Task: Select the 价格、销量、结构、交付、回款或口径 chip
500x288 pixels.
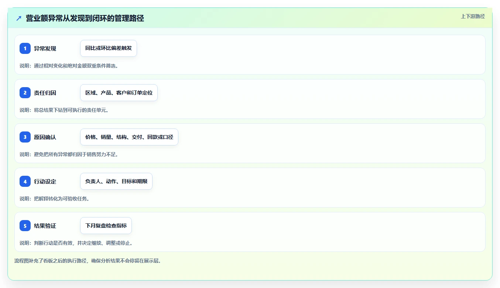Action: pos(129,137)
